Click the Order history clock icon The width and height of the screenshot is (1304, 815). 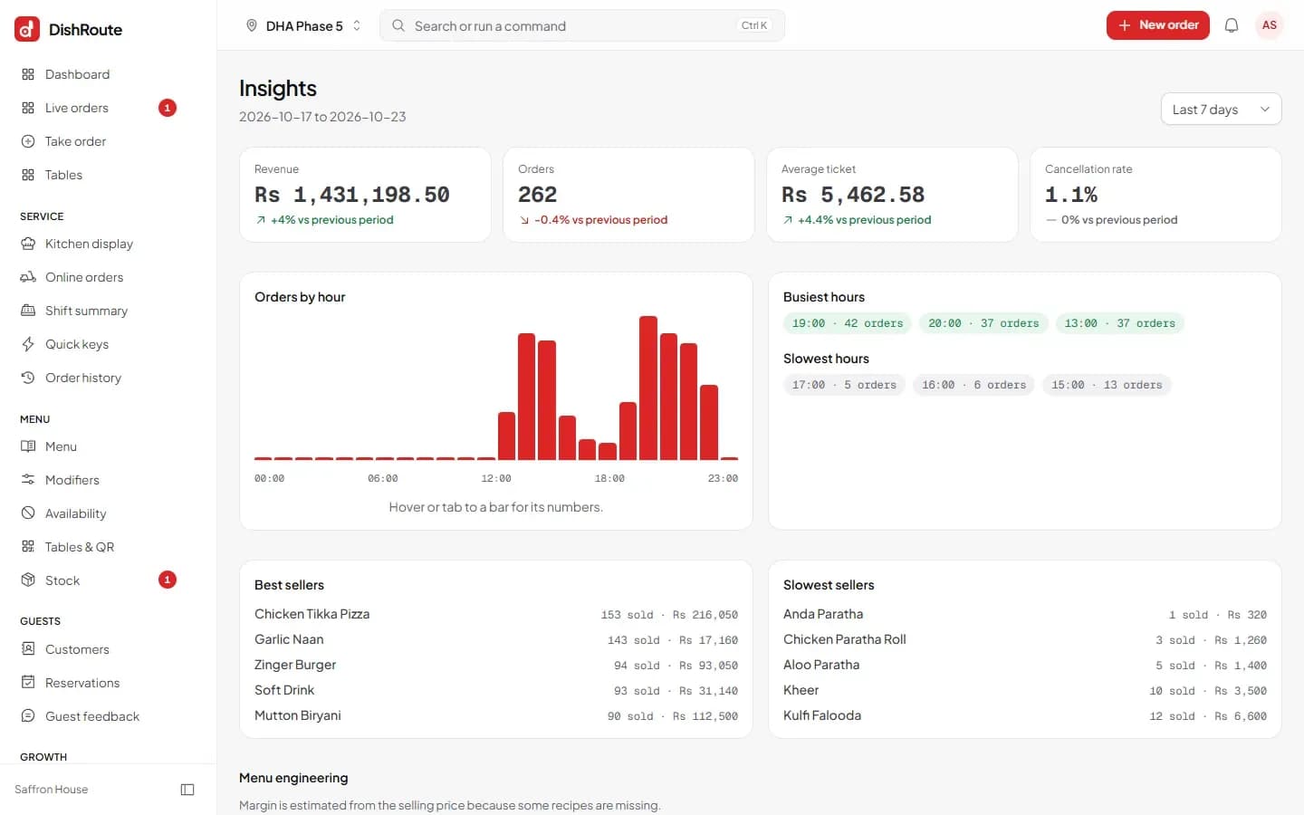tap(28, 378)
